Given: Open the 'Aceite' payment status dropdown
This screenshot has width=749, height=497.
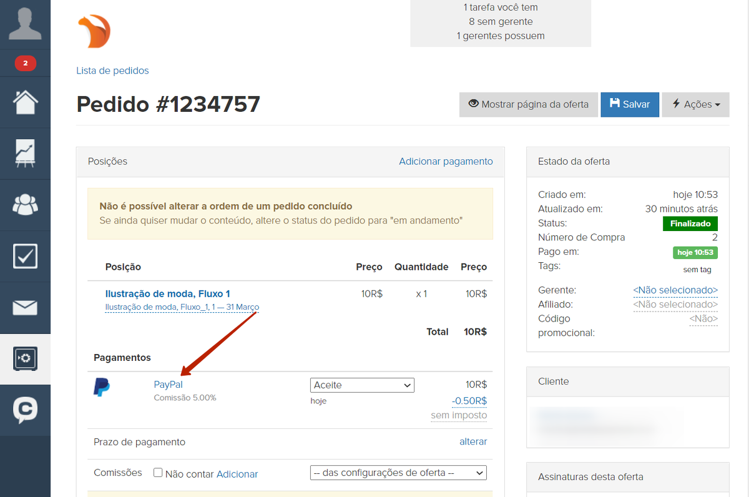Looking at the screenshot, I should pos(362,385).
